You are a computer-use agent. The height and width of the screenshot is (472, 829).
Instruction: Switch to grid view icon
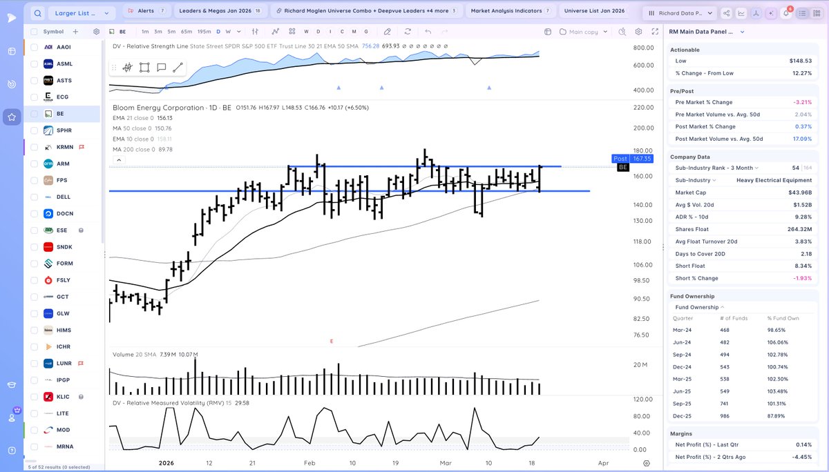[817, 13]
